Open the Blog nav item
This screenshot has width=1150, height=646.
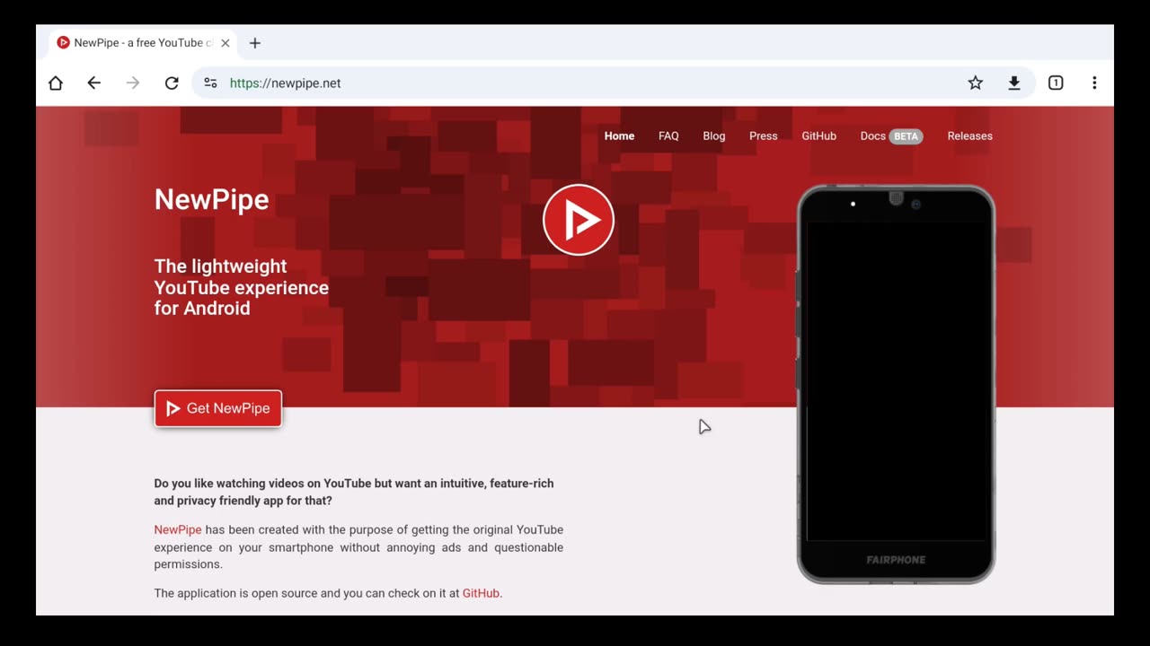click(x=714, y=136)
